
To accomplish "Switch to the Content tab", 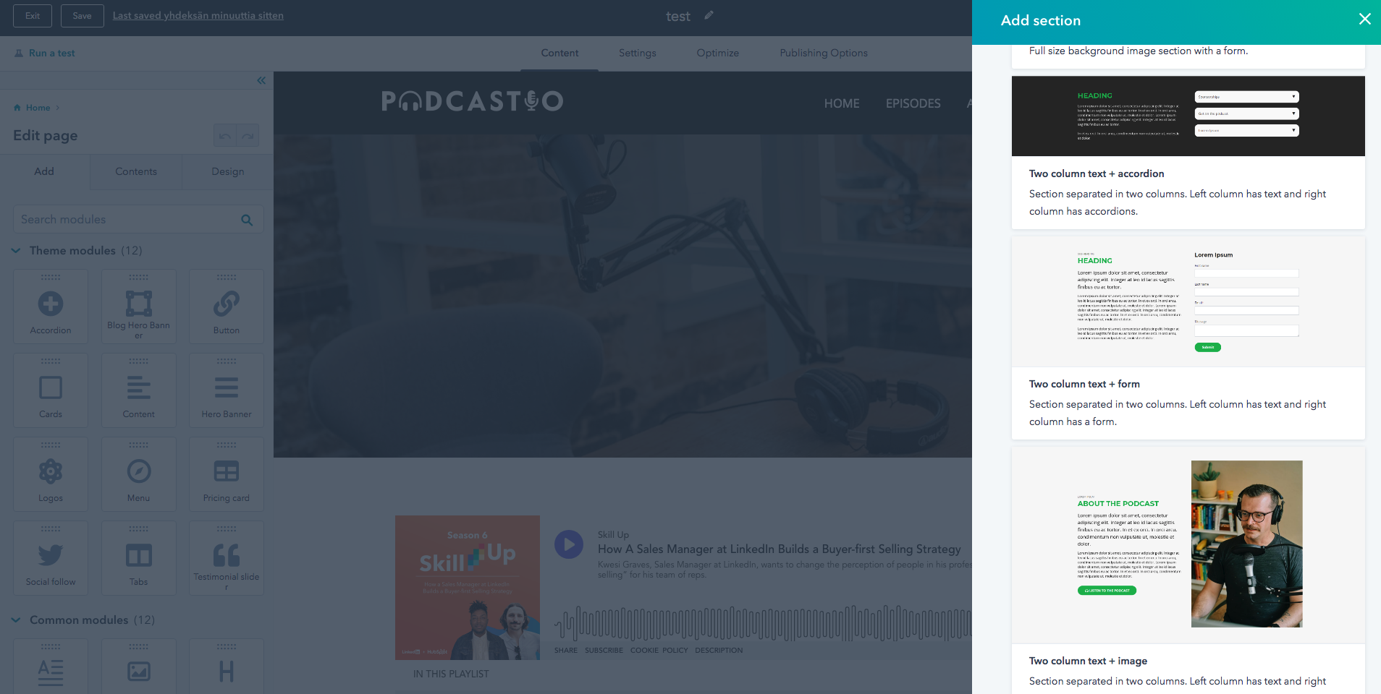I will click(559, 53).
